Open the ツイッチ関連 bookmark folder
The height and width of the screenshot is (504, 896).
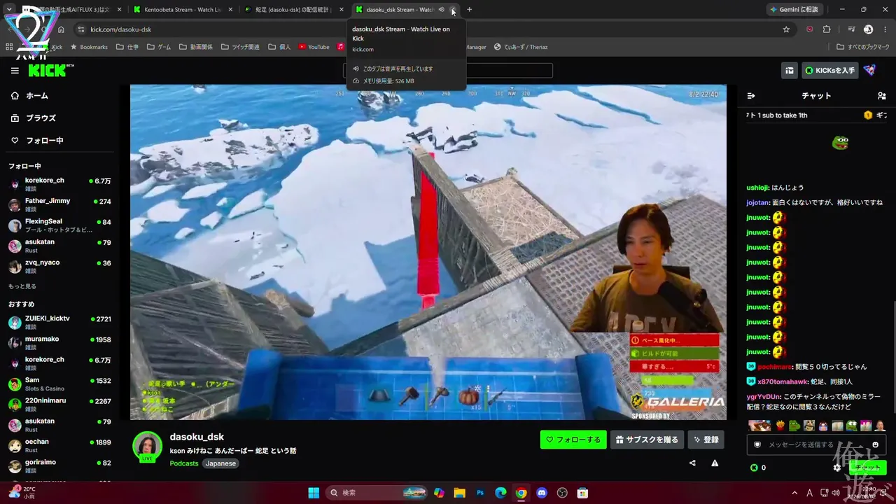coord(240,47)
